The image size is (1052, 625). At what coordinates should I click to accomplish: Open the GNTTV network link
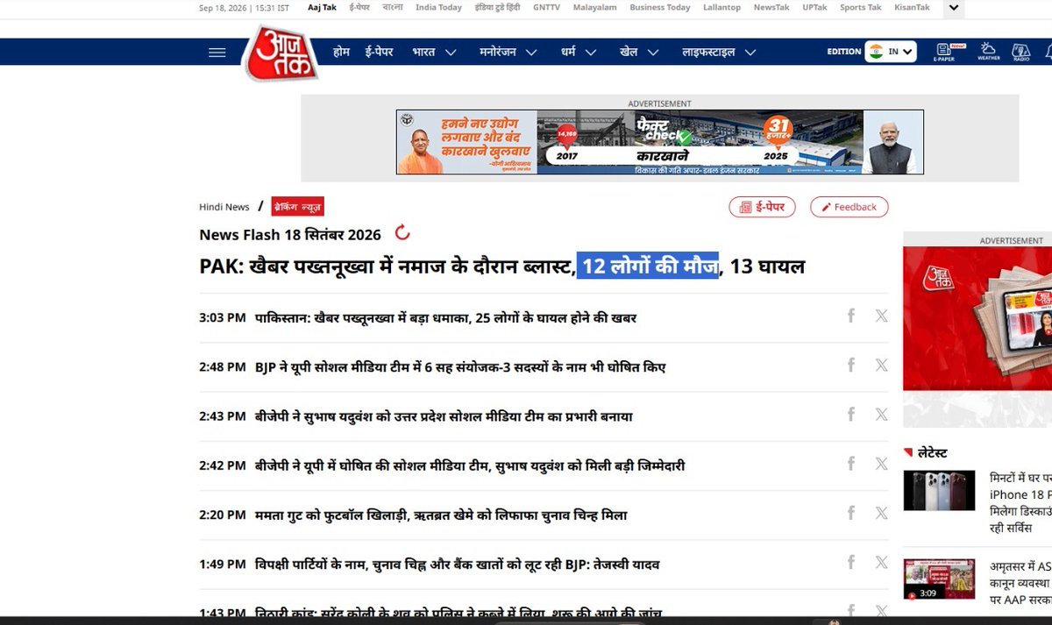point(546,8)
